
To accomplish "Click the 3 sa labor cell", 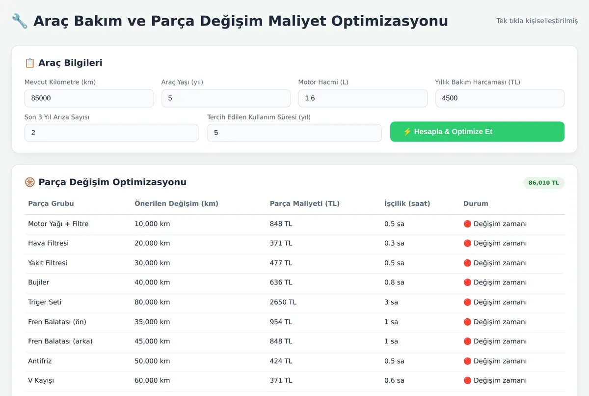I will [x=391, y=302].
